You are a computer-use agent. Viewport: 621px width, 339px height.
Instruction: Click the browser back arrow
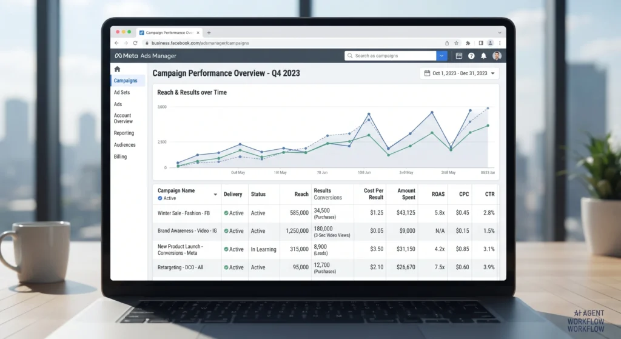click(x=116, y=43)
